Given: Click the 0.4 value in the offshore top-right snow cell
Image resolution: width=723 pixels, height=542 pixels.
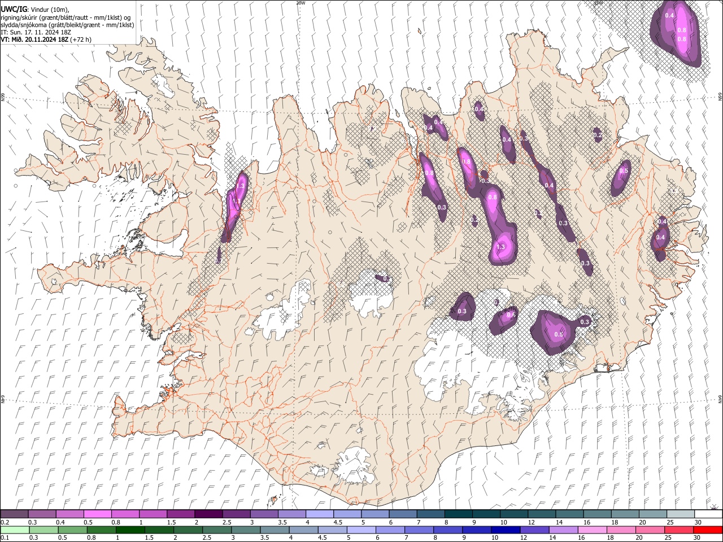Looking at the screenshot, I should pyautogui.click(x=670, y=15).
